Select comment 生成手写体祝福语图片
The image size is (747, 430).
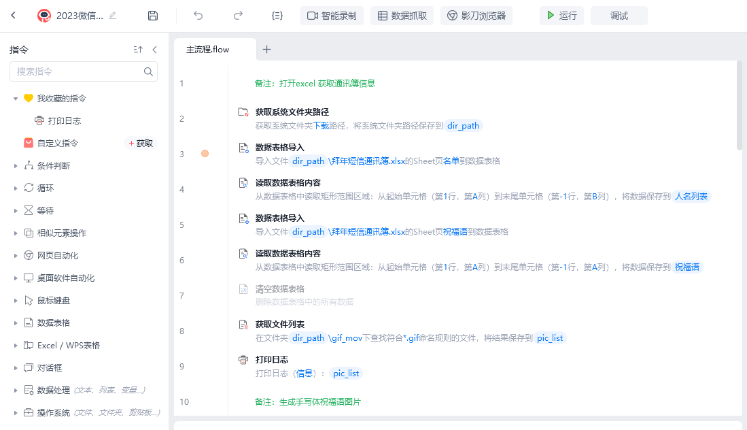point(308,402)
